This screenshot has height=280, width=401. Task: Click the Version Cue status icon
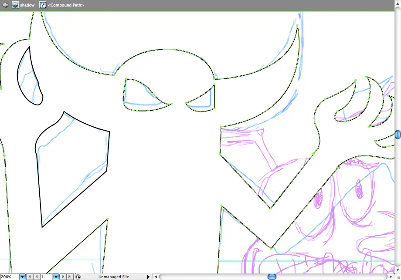pos(78,277)
